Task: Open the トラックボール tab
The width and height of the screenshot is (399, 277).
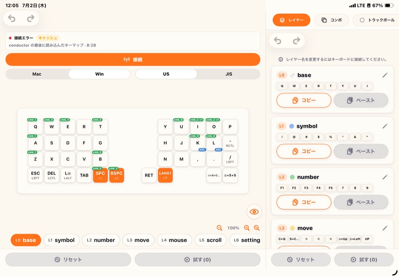Action: (x=377, y=20)
